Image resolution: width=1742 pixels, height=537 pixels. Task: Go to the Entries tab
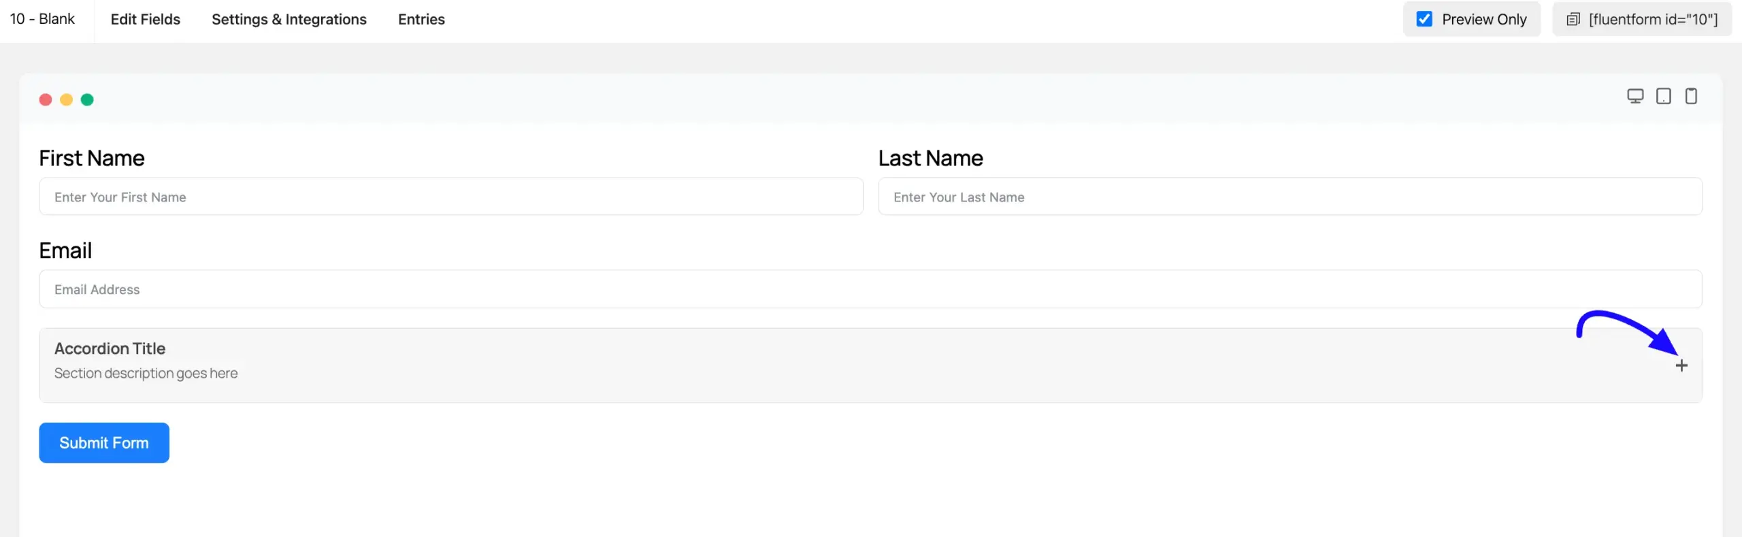421,19
